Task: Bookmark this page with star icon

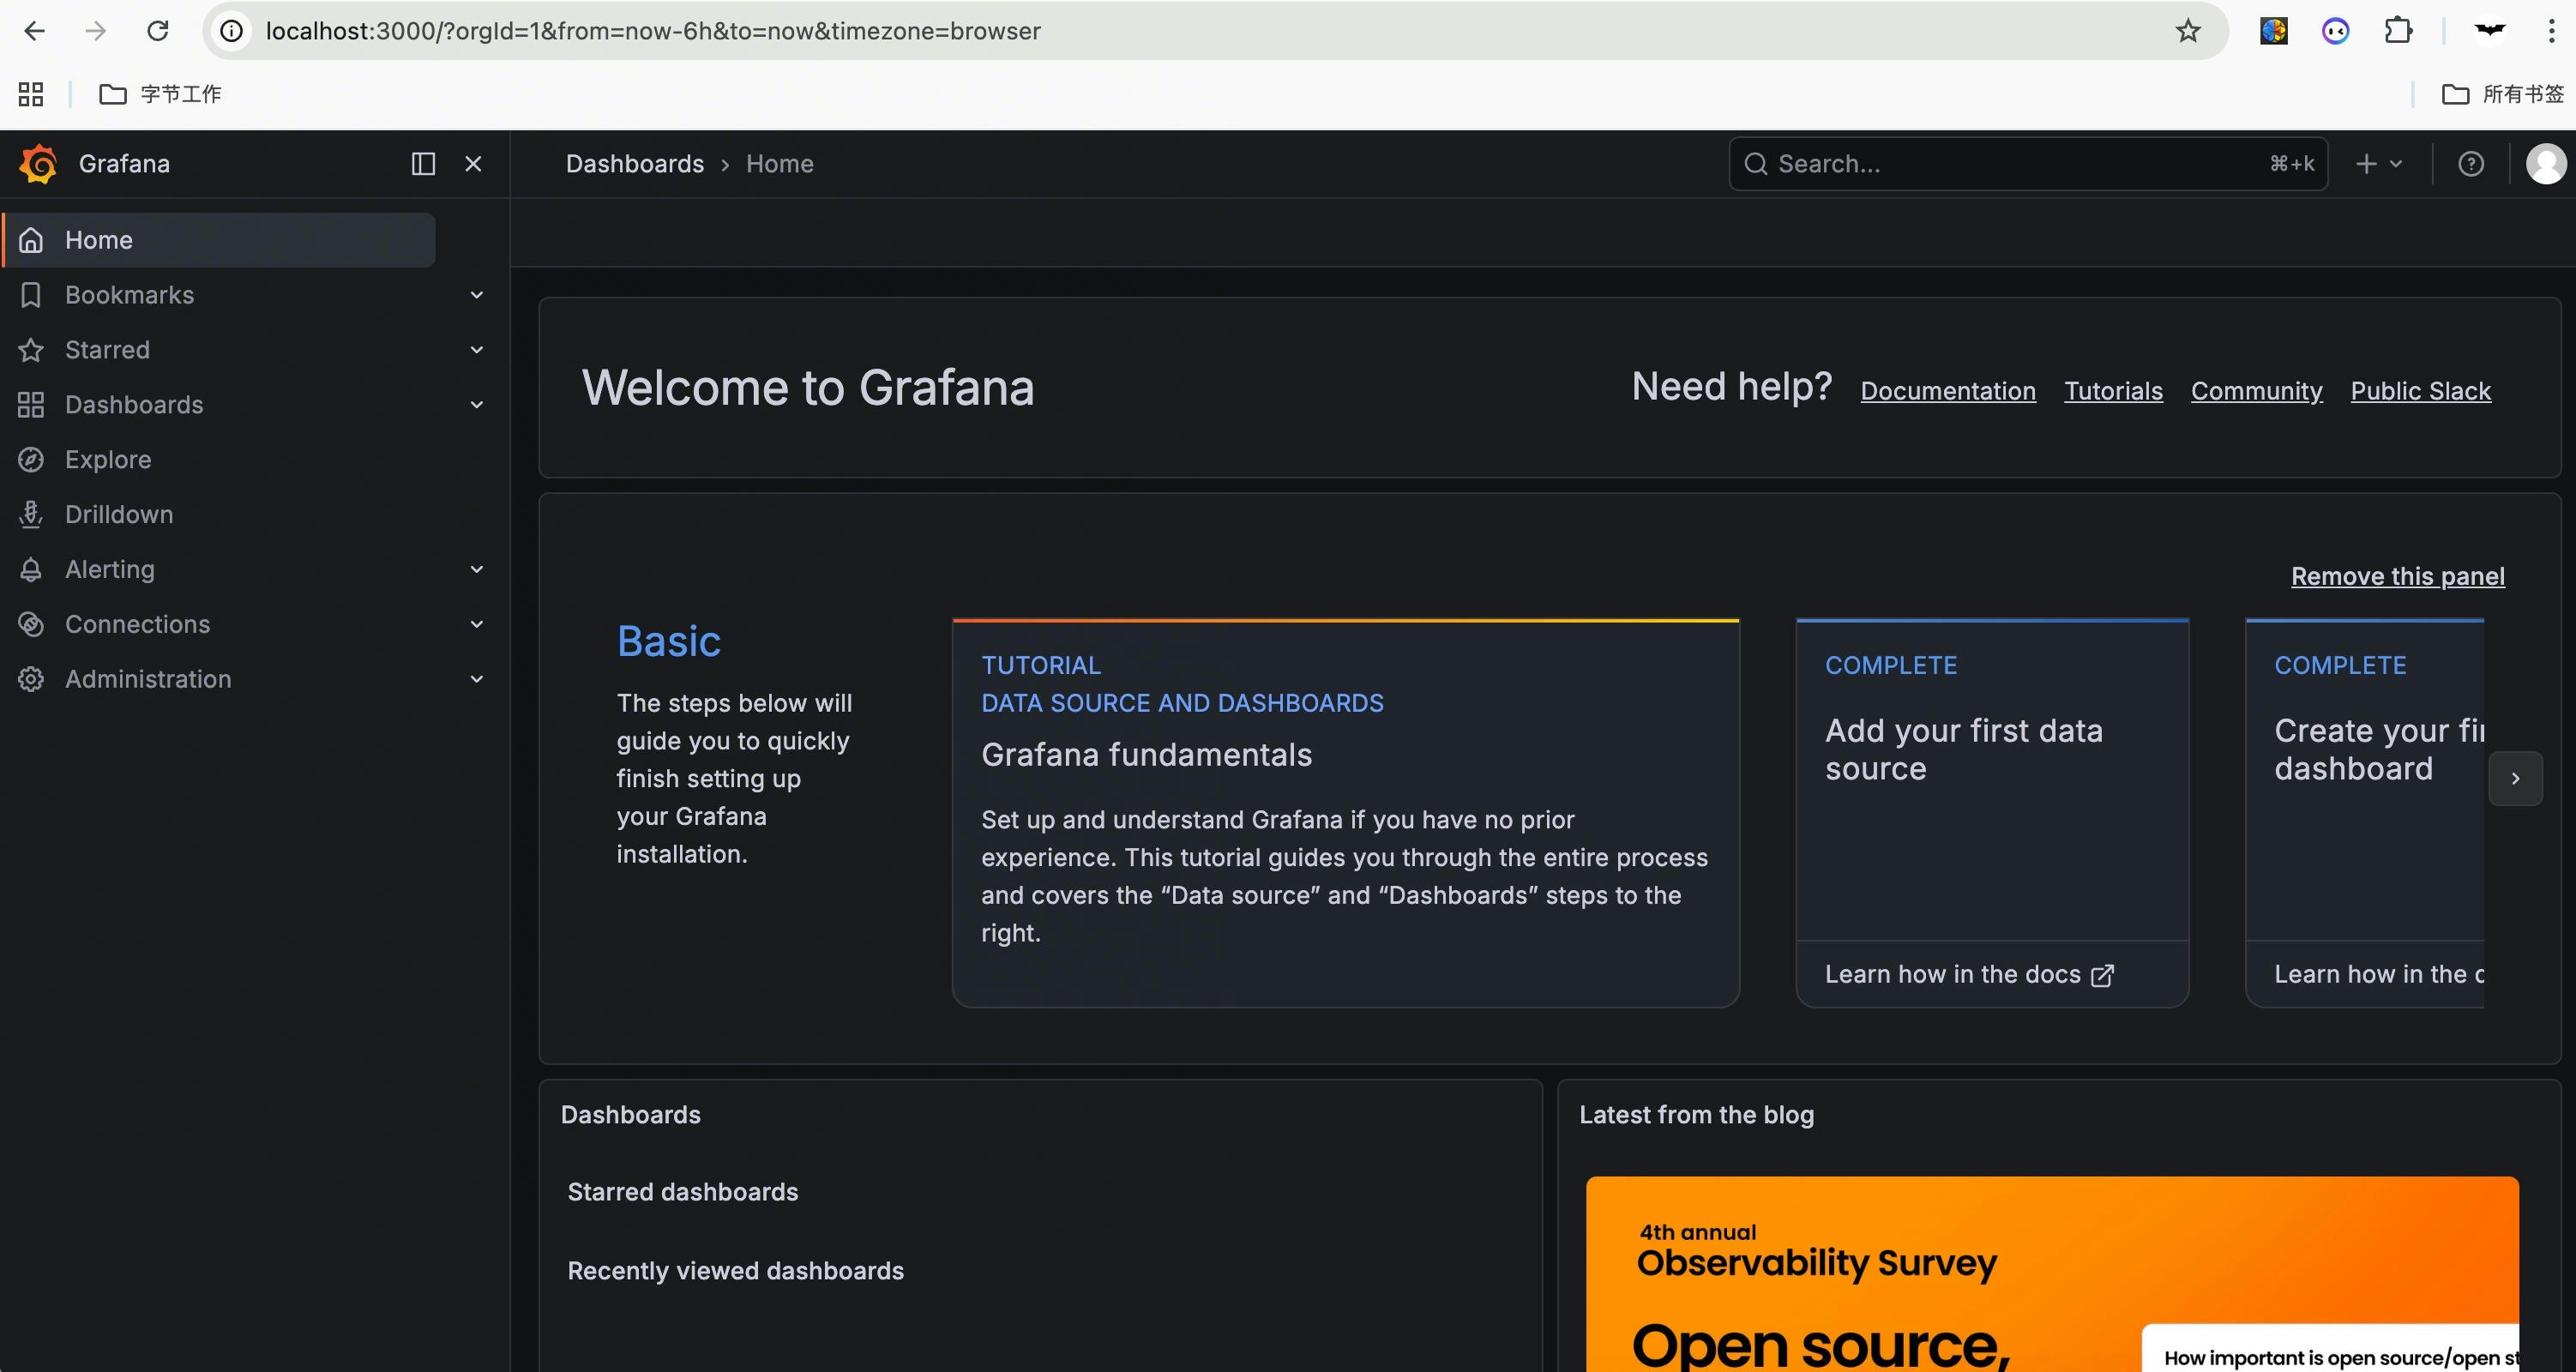Action: tap(2187, 31)
